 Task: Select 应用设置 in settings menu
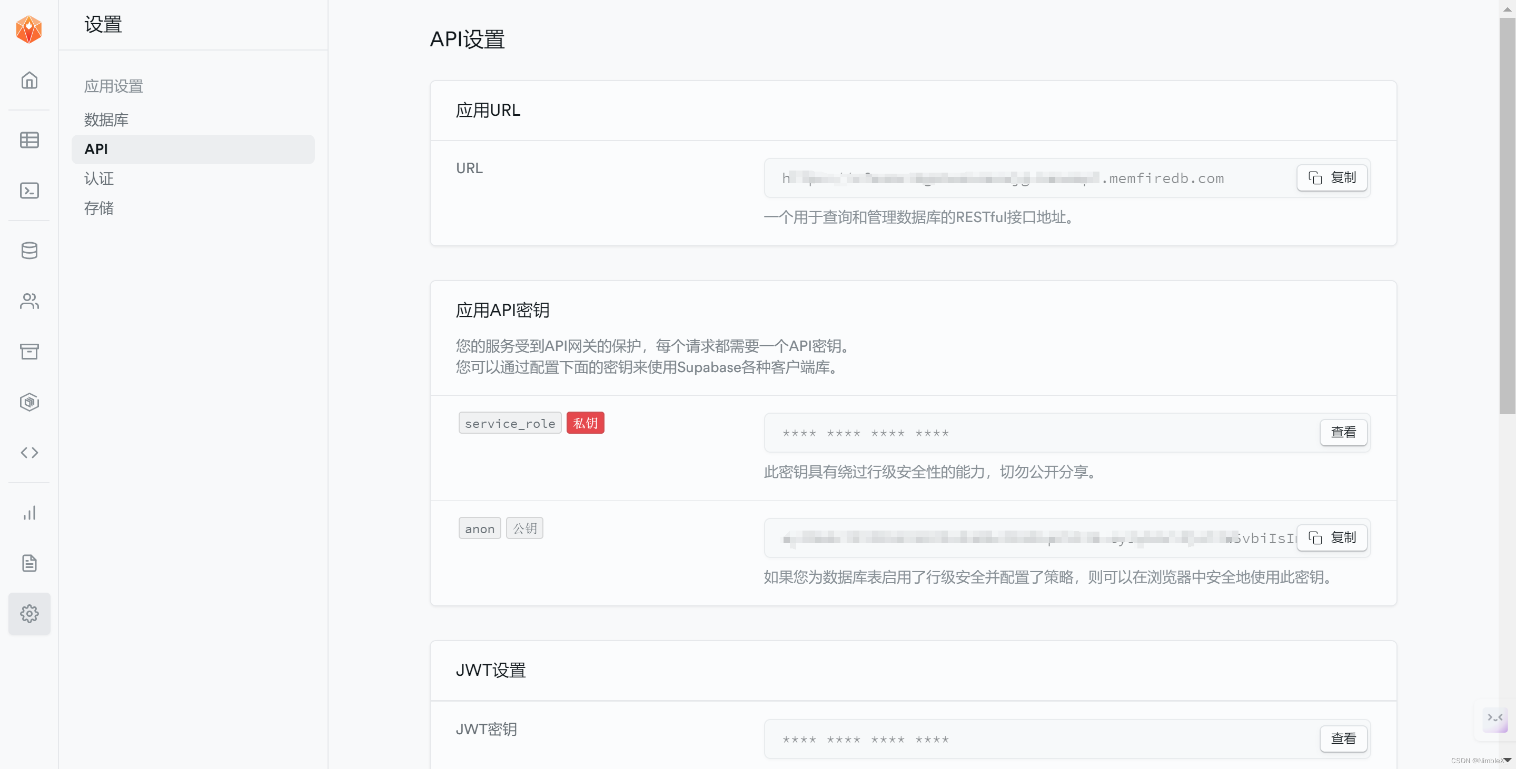pyautogui.click(x=114, y=86)
